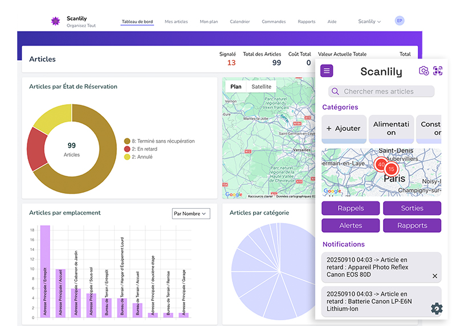The height and width of the screenshot is (326, 456).
Task: Click the Raccourcis clavier map link
Action: [260, 196]
